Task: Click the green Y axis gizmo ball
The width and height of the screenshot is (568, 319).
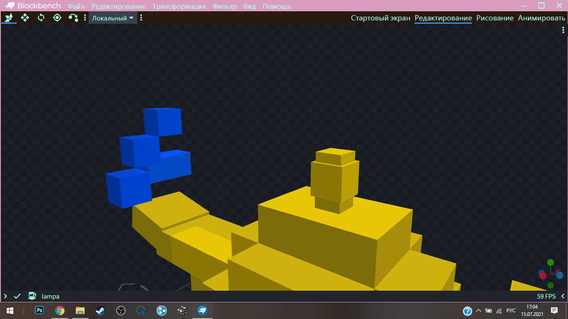Action: pos(551,263)
